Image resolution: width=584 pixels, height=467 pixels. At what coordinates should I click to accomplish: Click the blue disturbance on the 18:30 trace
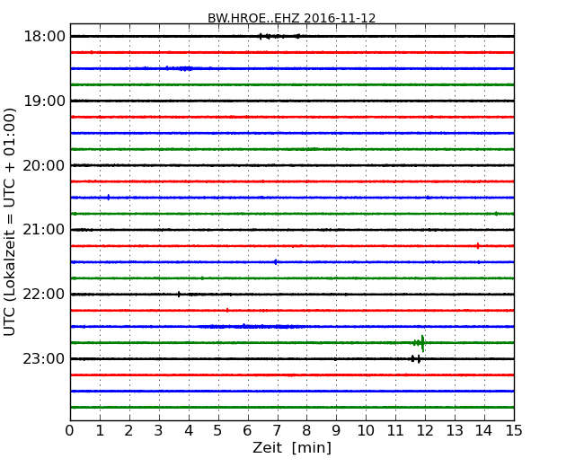tap(180, 68)
